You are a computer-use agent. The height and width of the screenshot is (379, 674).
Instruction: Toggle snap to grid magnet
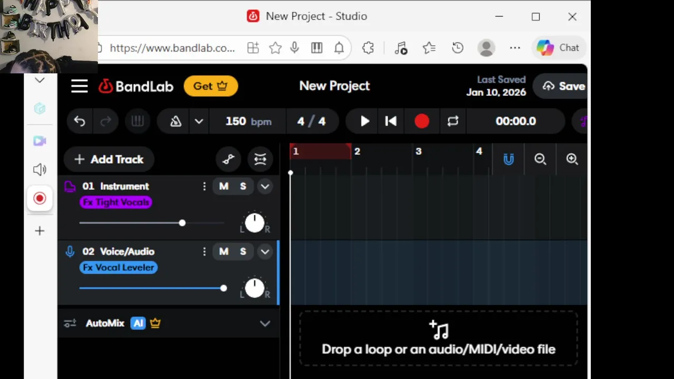click(x=508, y=159)
